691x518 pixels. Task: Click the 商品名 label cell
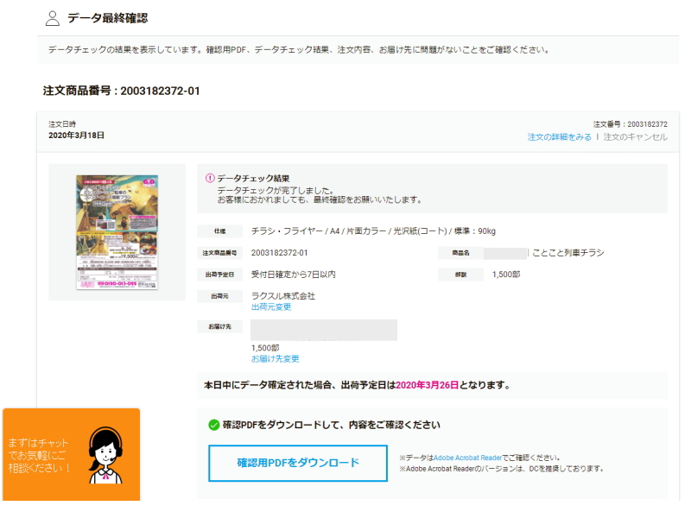pos(461,253)
